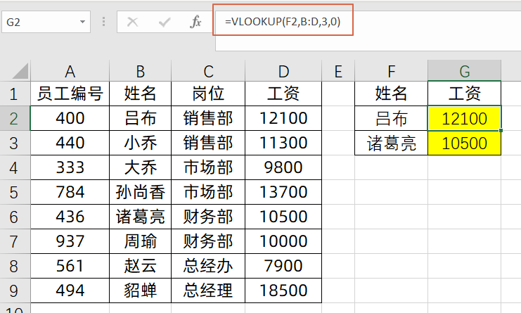
Task: Click the formula bar options dots handle
Action: click(x=103, y=22)
